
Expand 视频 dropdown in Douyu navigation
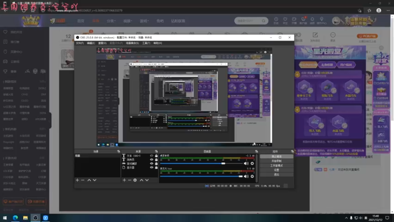point(128,21)
